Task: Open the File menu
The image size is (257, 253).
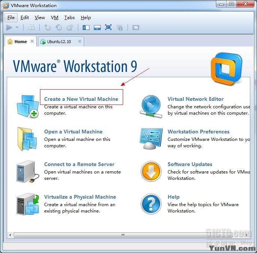Action: [x=11, y=18]
